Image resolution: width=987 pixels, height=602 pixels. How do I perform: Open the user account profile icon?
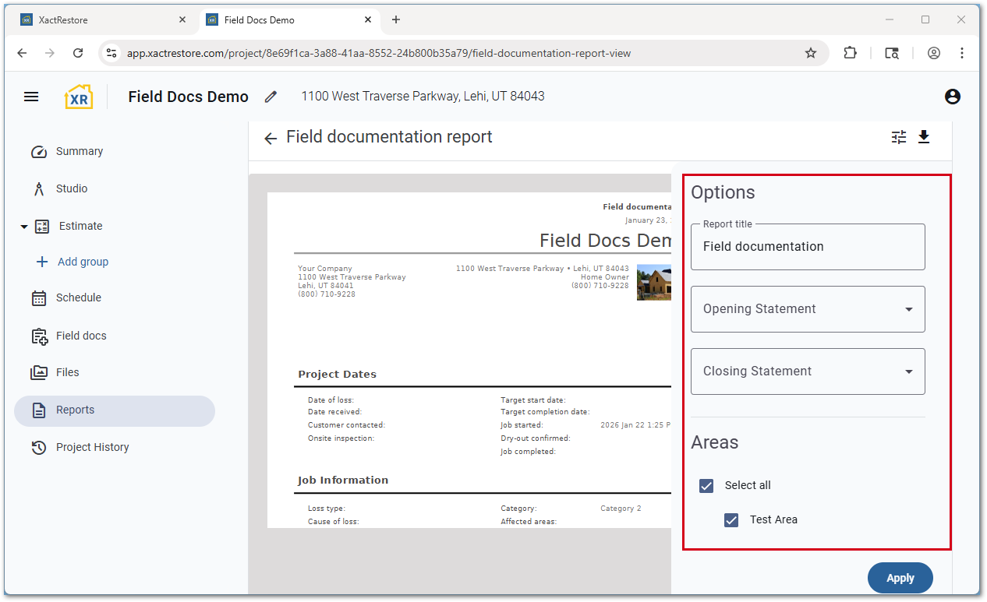[952, 97]
